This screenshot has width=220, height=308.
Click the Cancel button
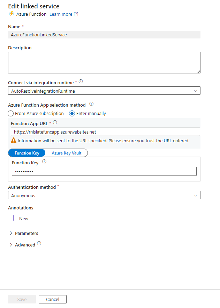52,299
